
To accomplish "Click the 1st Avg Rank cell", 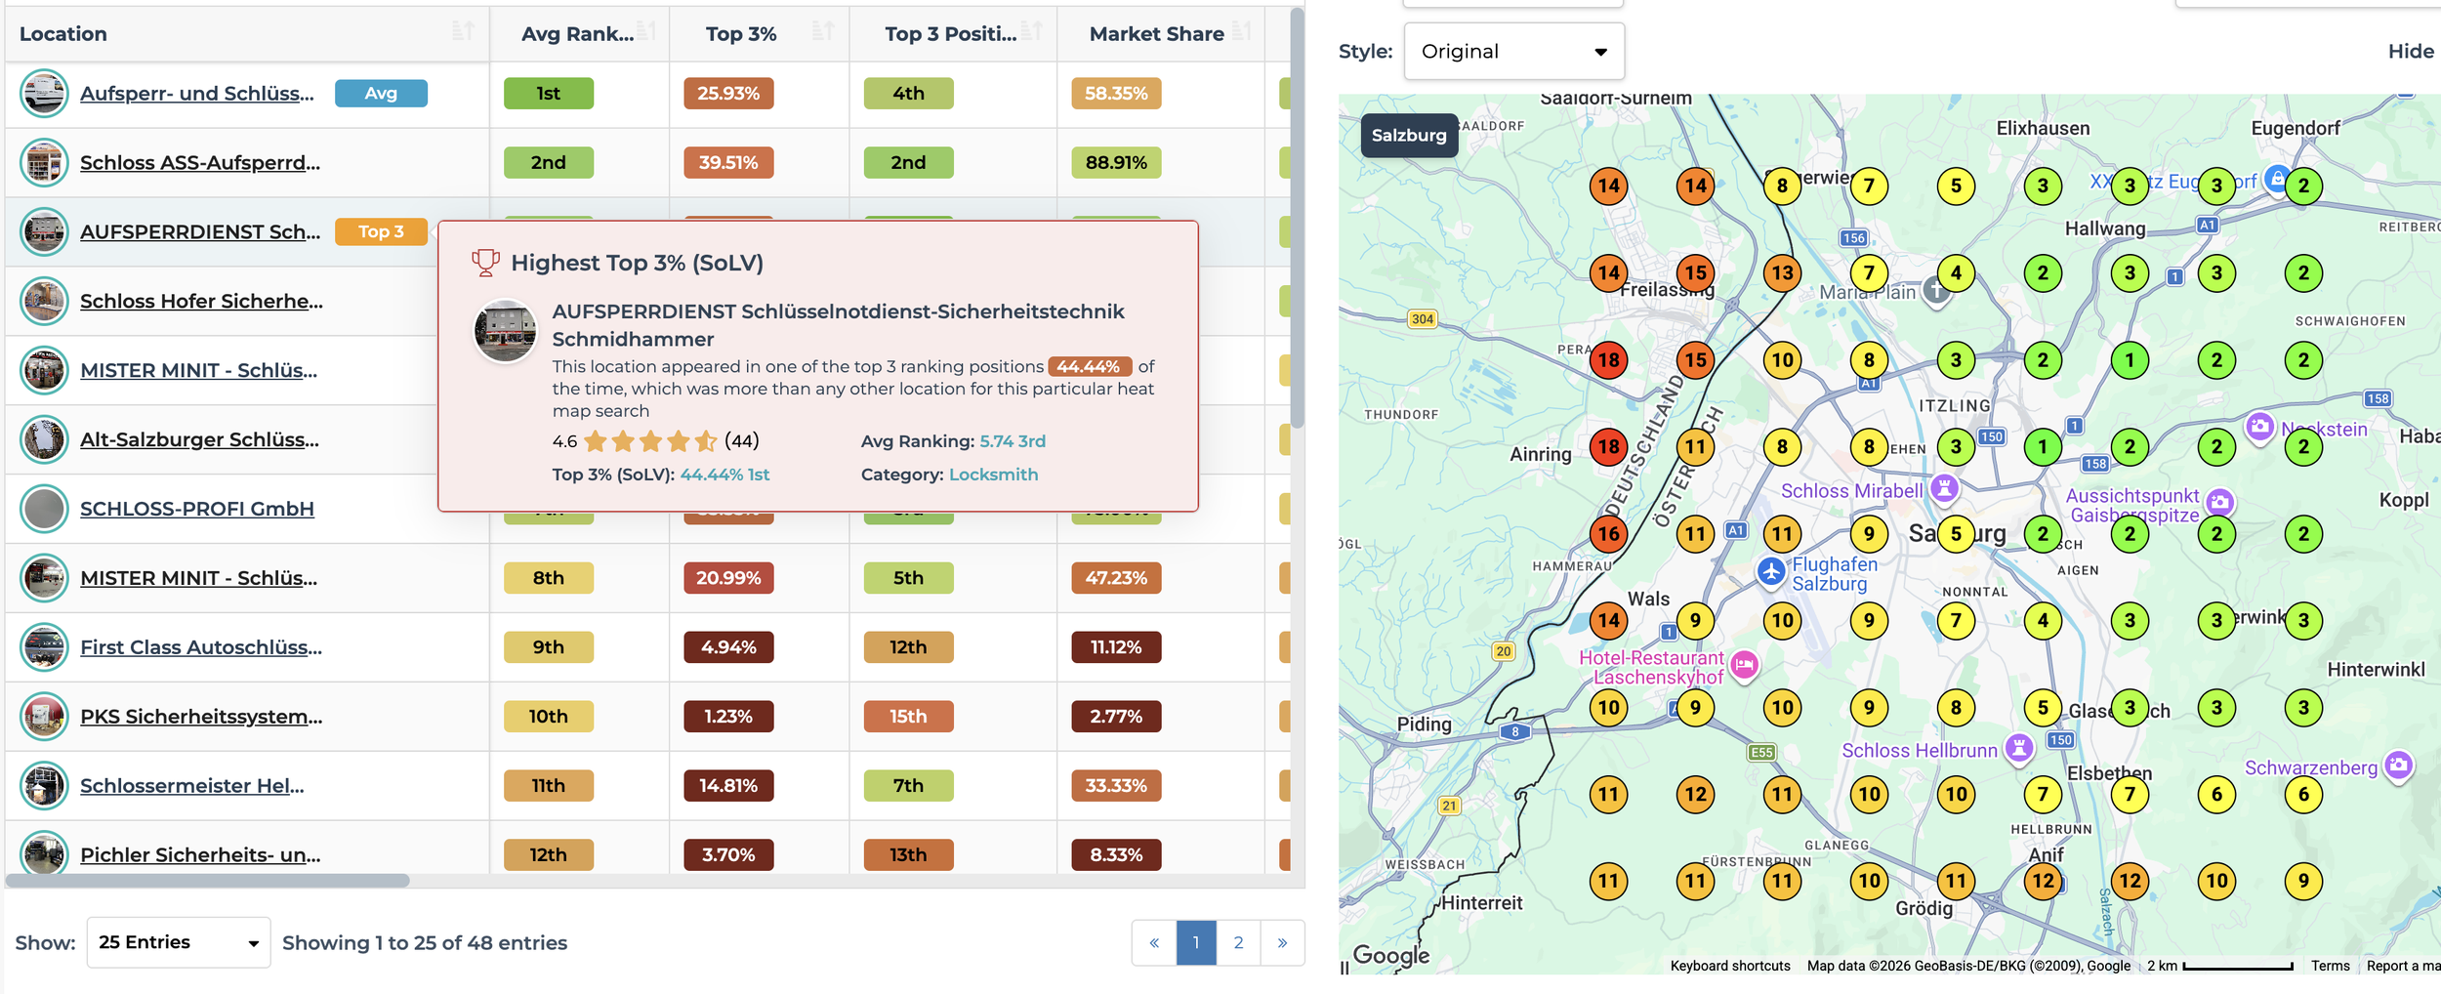I will pyautogui.click(x=549, y=94).
